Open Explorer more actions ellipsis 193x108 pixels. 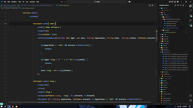click(x=186, y=5)
